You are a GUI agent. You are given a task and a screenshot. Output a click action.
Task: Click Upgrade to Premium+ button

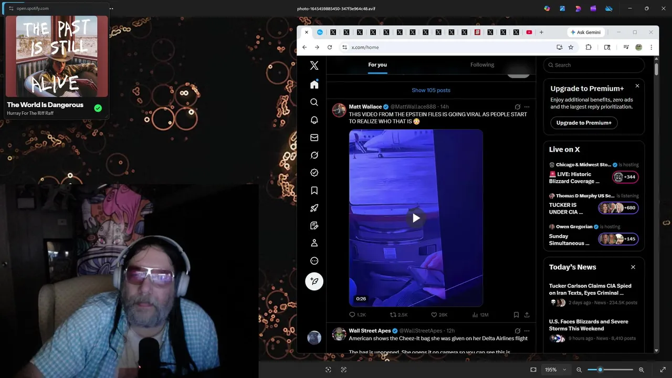click(x=584, y=123)
